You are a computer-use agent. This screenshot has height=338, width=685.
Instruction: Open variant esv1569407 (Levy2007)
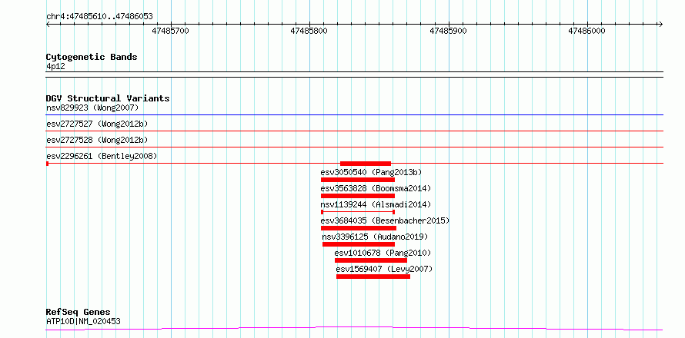point(384,269)
